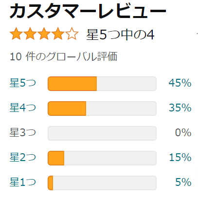Click the second filled rating star

(30, 34)
